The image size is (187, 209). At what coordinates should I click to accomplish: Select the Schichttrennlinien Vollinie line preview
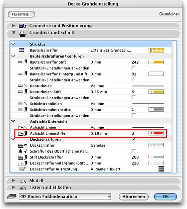(148, 104)
